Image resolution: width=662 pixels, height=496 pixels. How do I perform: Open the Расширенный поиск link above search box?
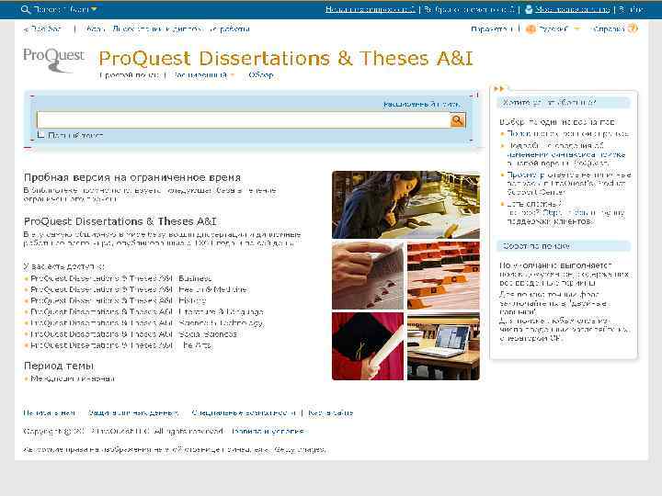point(421,104)
